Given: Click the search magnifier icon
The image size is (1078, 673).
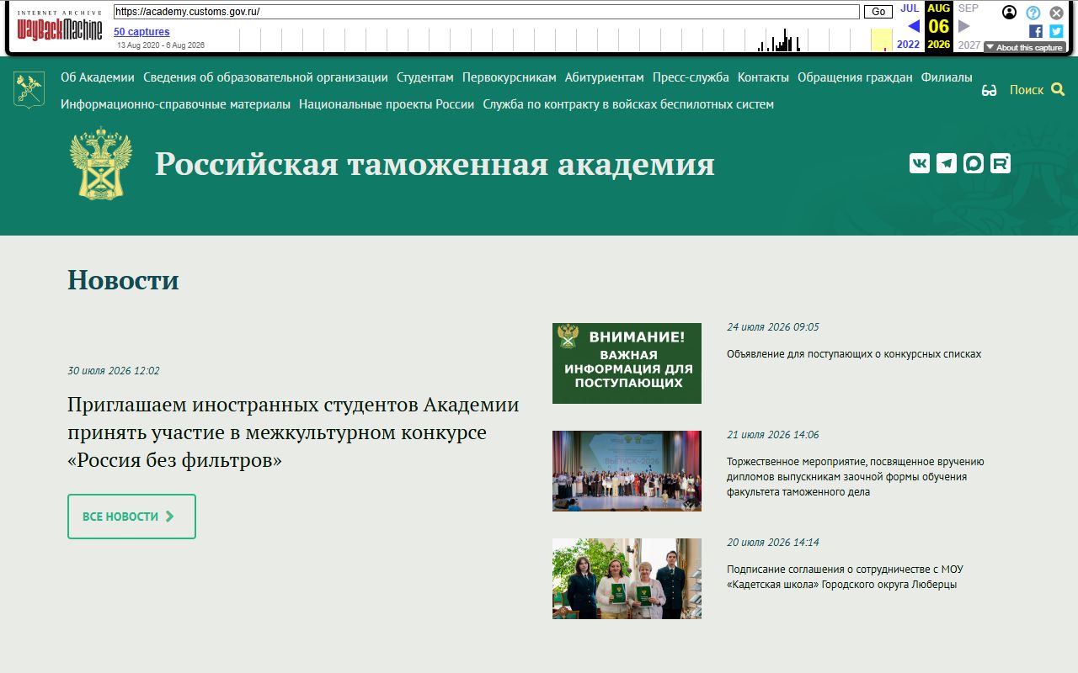Looking at the screenshot, I should [x=1058, y=89].
